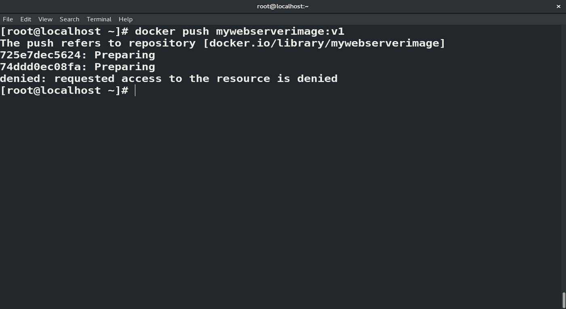Open the File menu
Image resolution: width=566 pixels, height=309 pixels.
pyautogui.click(x=7, y=19)
